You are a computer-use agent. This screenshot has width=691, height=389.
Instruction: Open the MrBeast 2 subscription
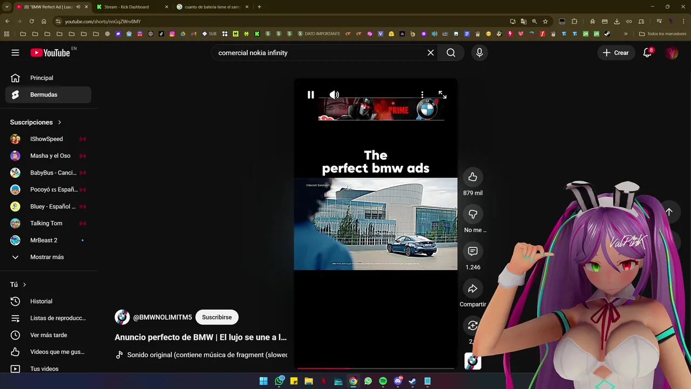click(49, 240)
